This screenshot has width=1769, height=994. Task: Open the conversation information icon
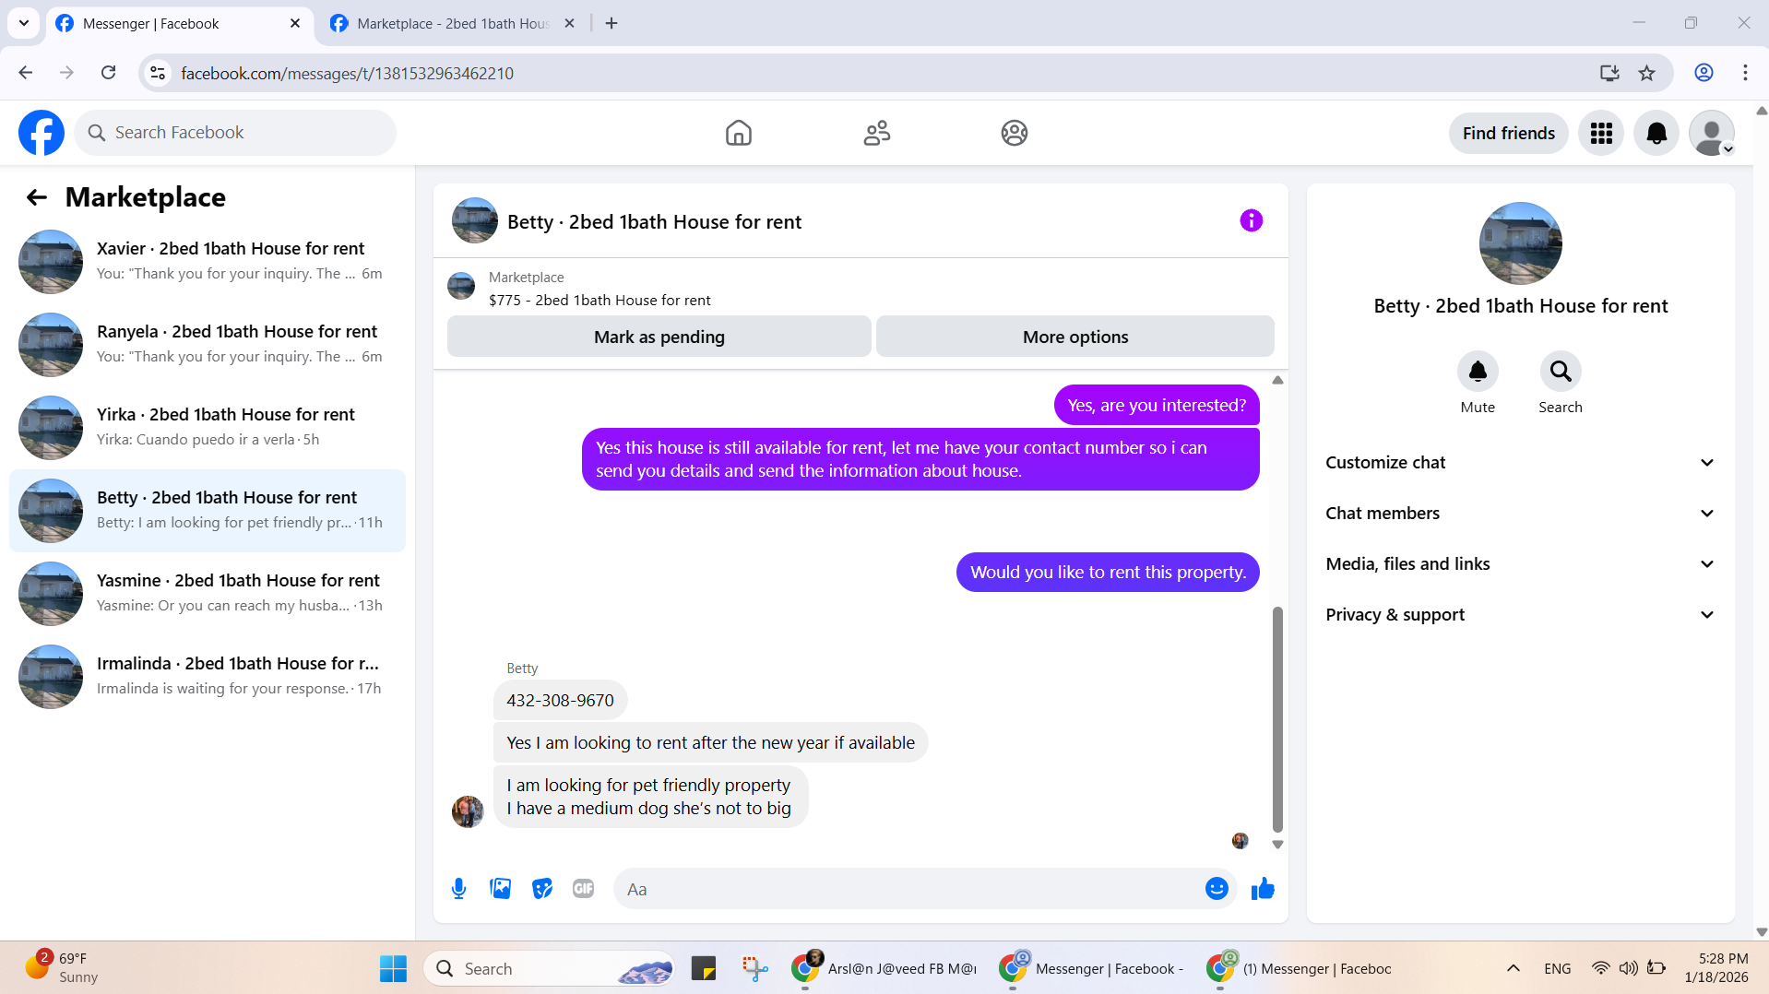click(x=1251, y=220)
